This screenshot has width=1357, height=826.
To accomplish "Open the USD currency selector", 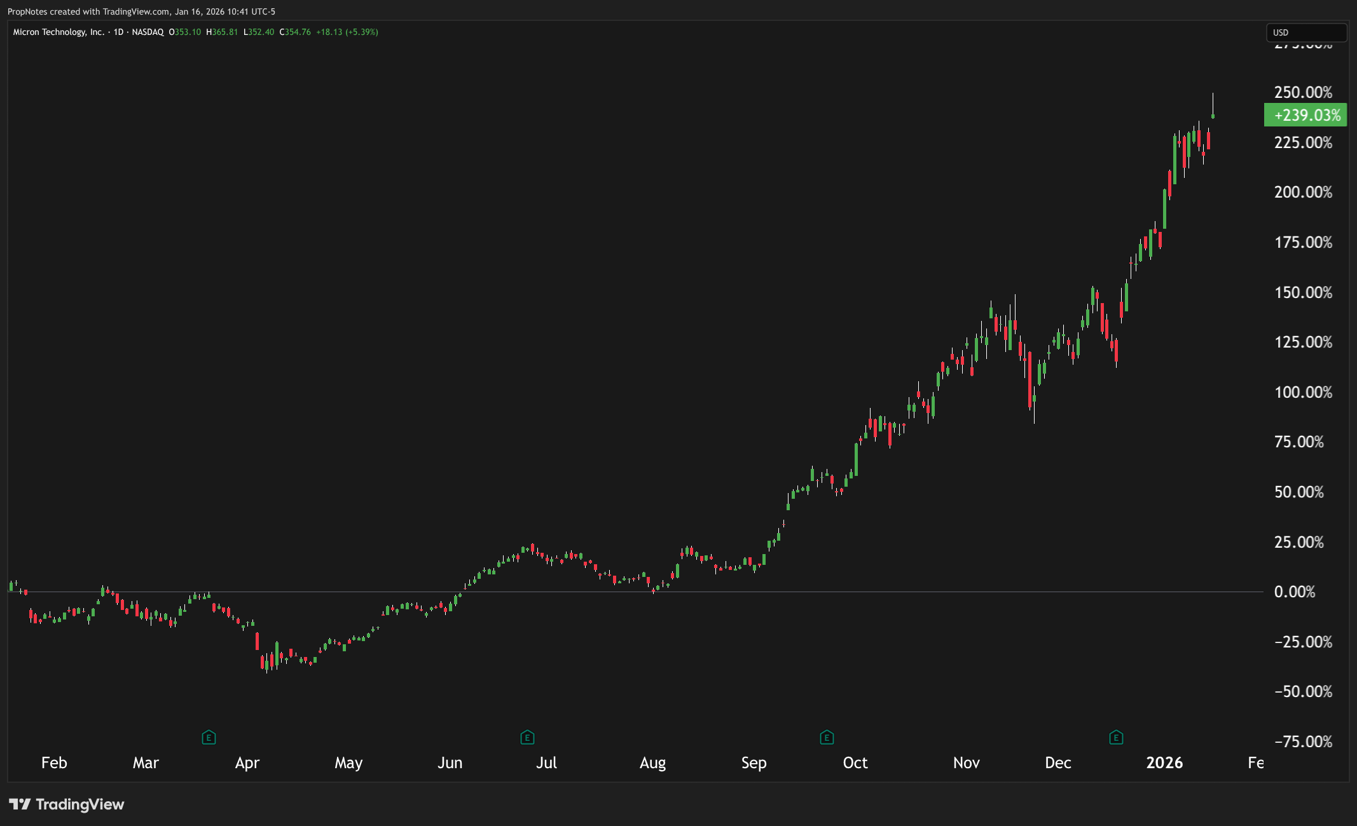I will pyautogui.click(x=1307, y=32).
